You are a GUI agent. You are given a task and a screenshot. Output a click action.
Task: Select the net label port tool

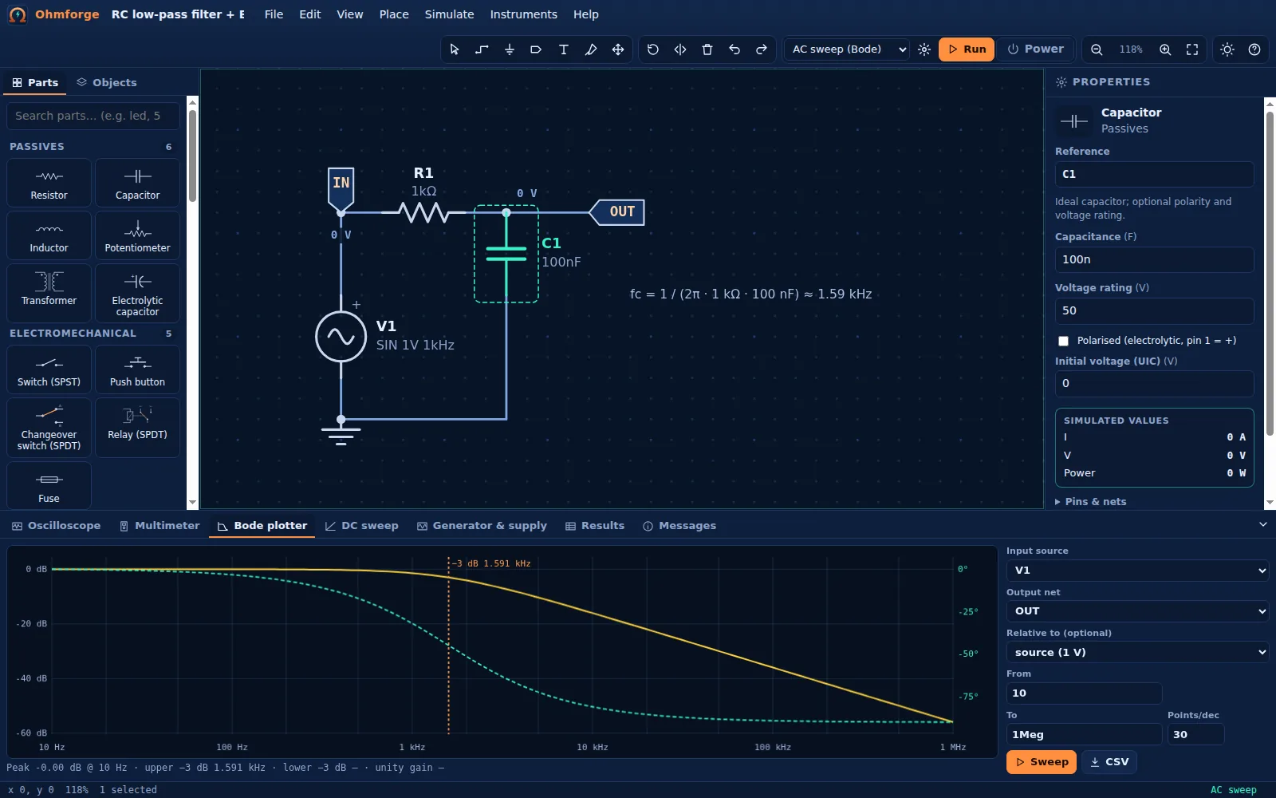tap(536, 49)
